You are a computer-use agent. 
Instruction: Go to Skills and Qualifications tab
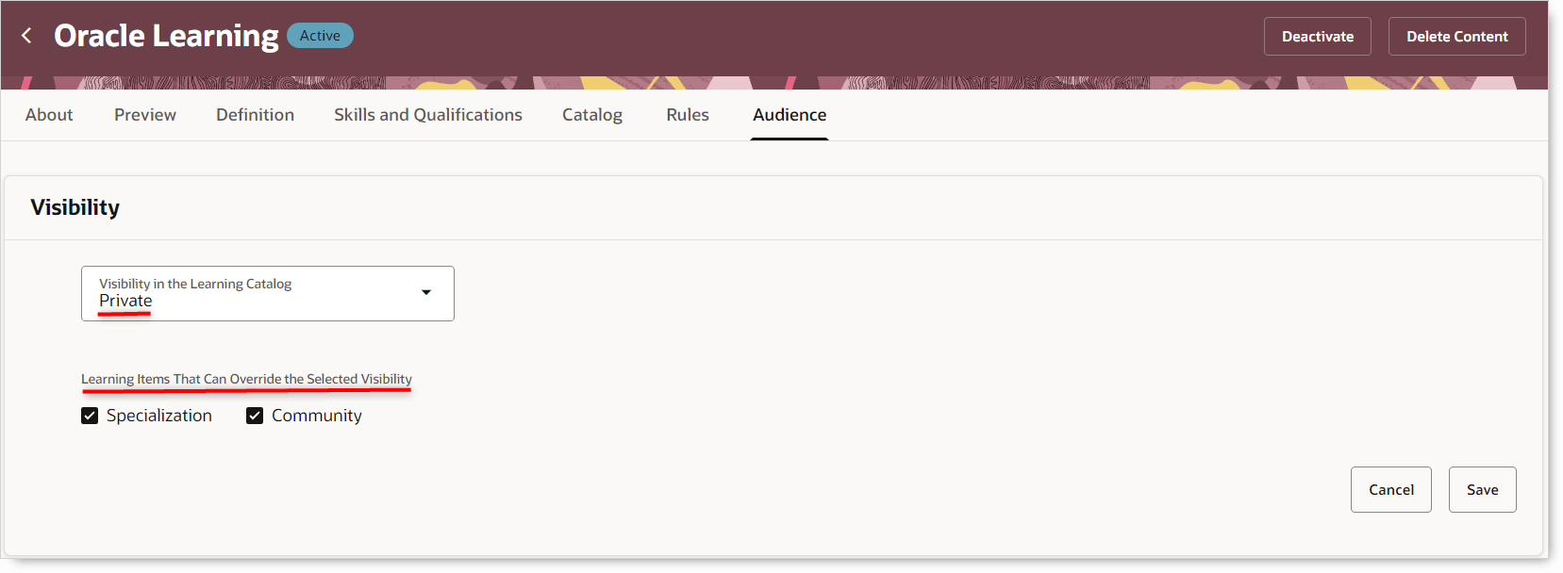pos(428,115)
